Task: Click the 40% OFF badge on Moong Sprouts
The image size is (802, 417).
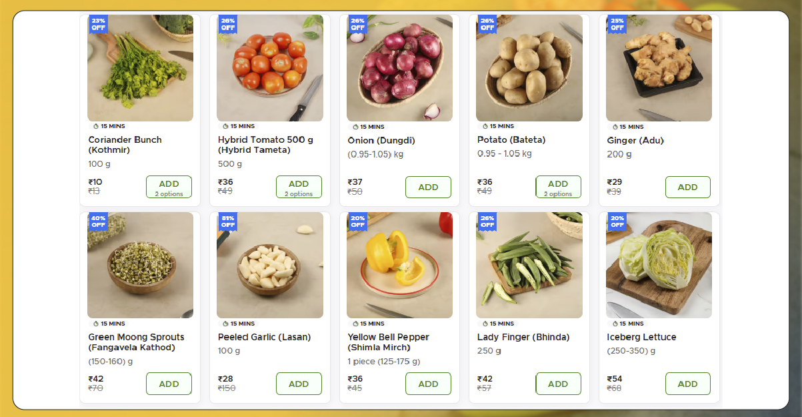Action: (98, 222)
